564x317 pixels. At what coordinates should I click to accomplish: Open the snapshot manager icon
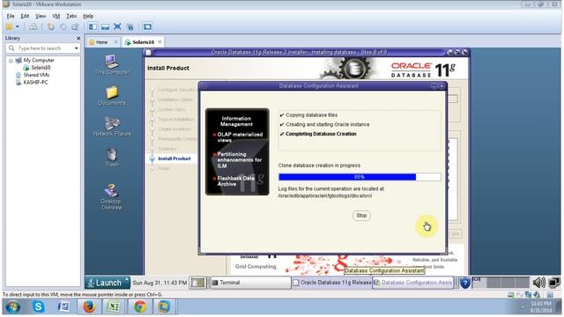pyautogui.click(x=75, y=26)
